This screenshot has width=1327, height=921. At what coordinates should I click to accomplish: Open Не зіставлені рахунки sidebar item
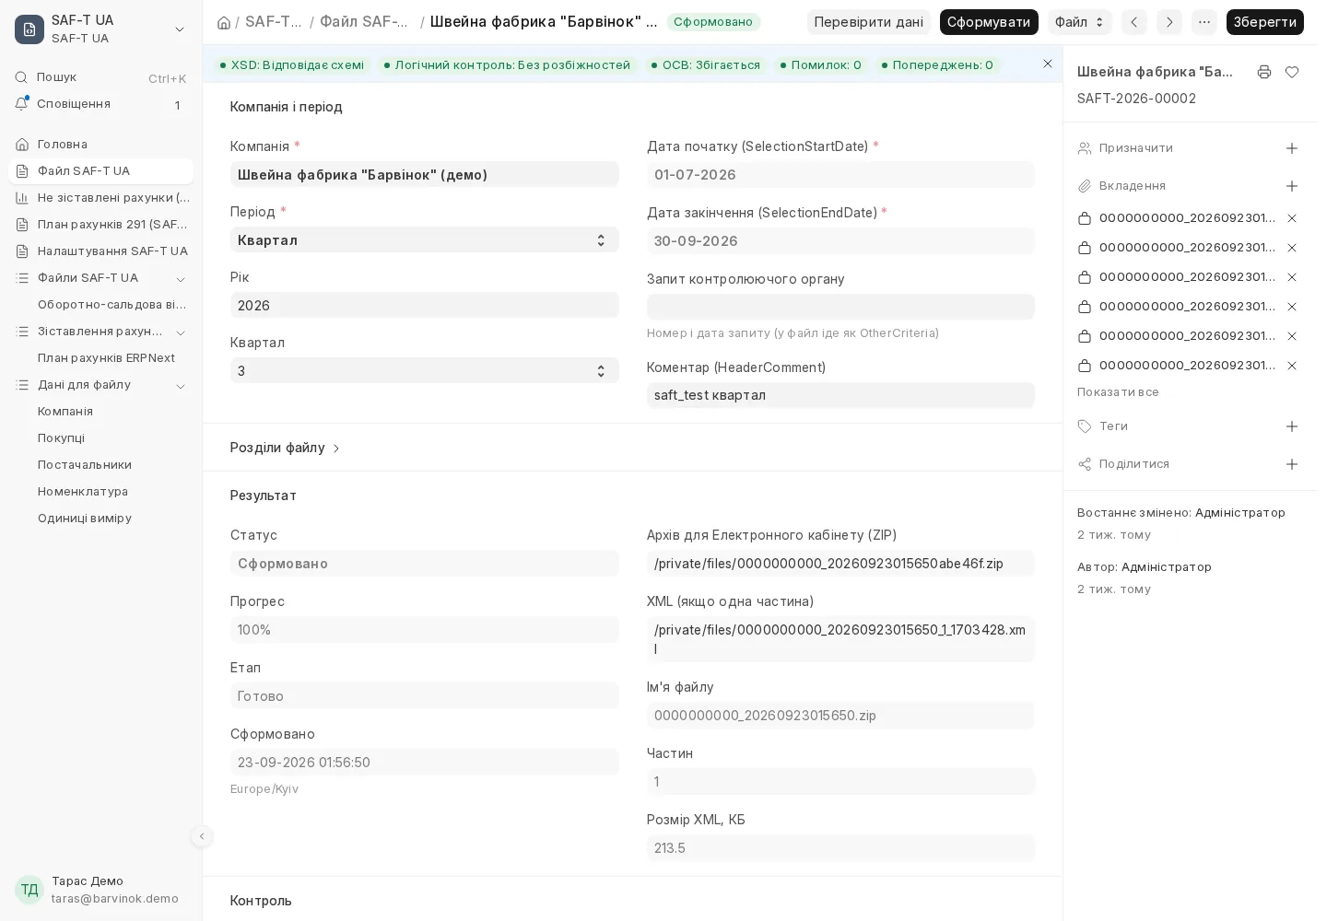[101, 198]
